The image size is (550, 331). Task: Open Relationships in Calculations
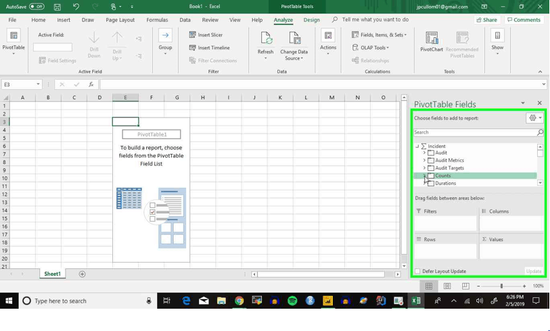coord(371,61)
